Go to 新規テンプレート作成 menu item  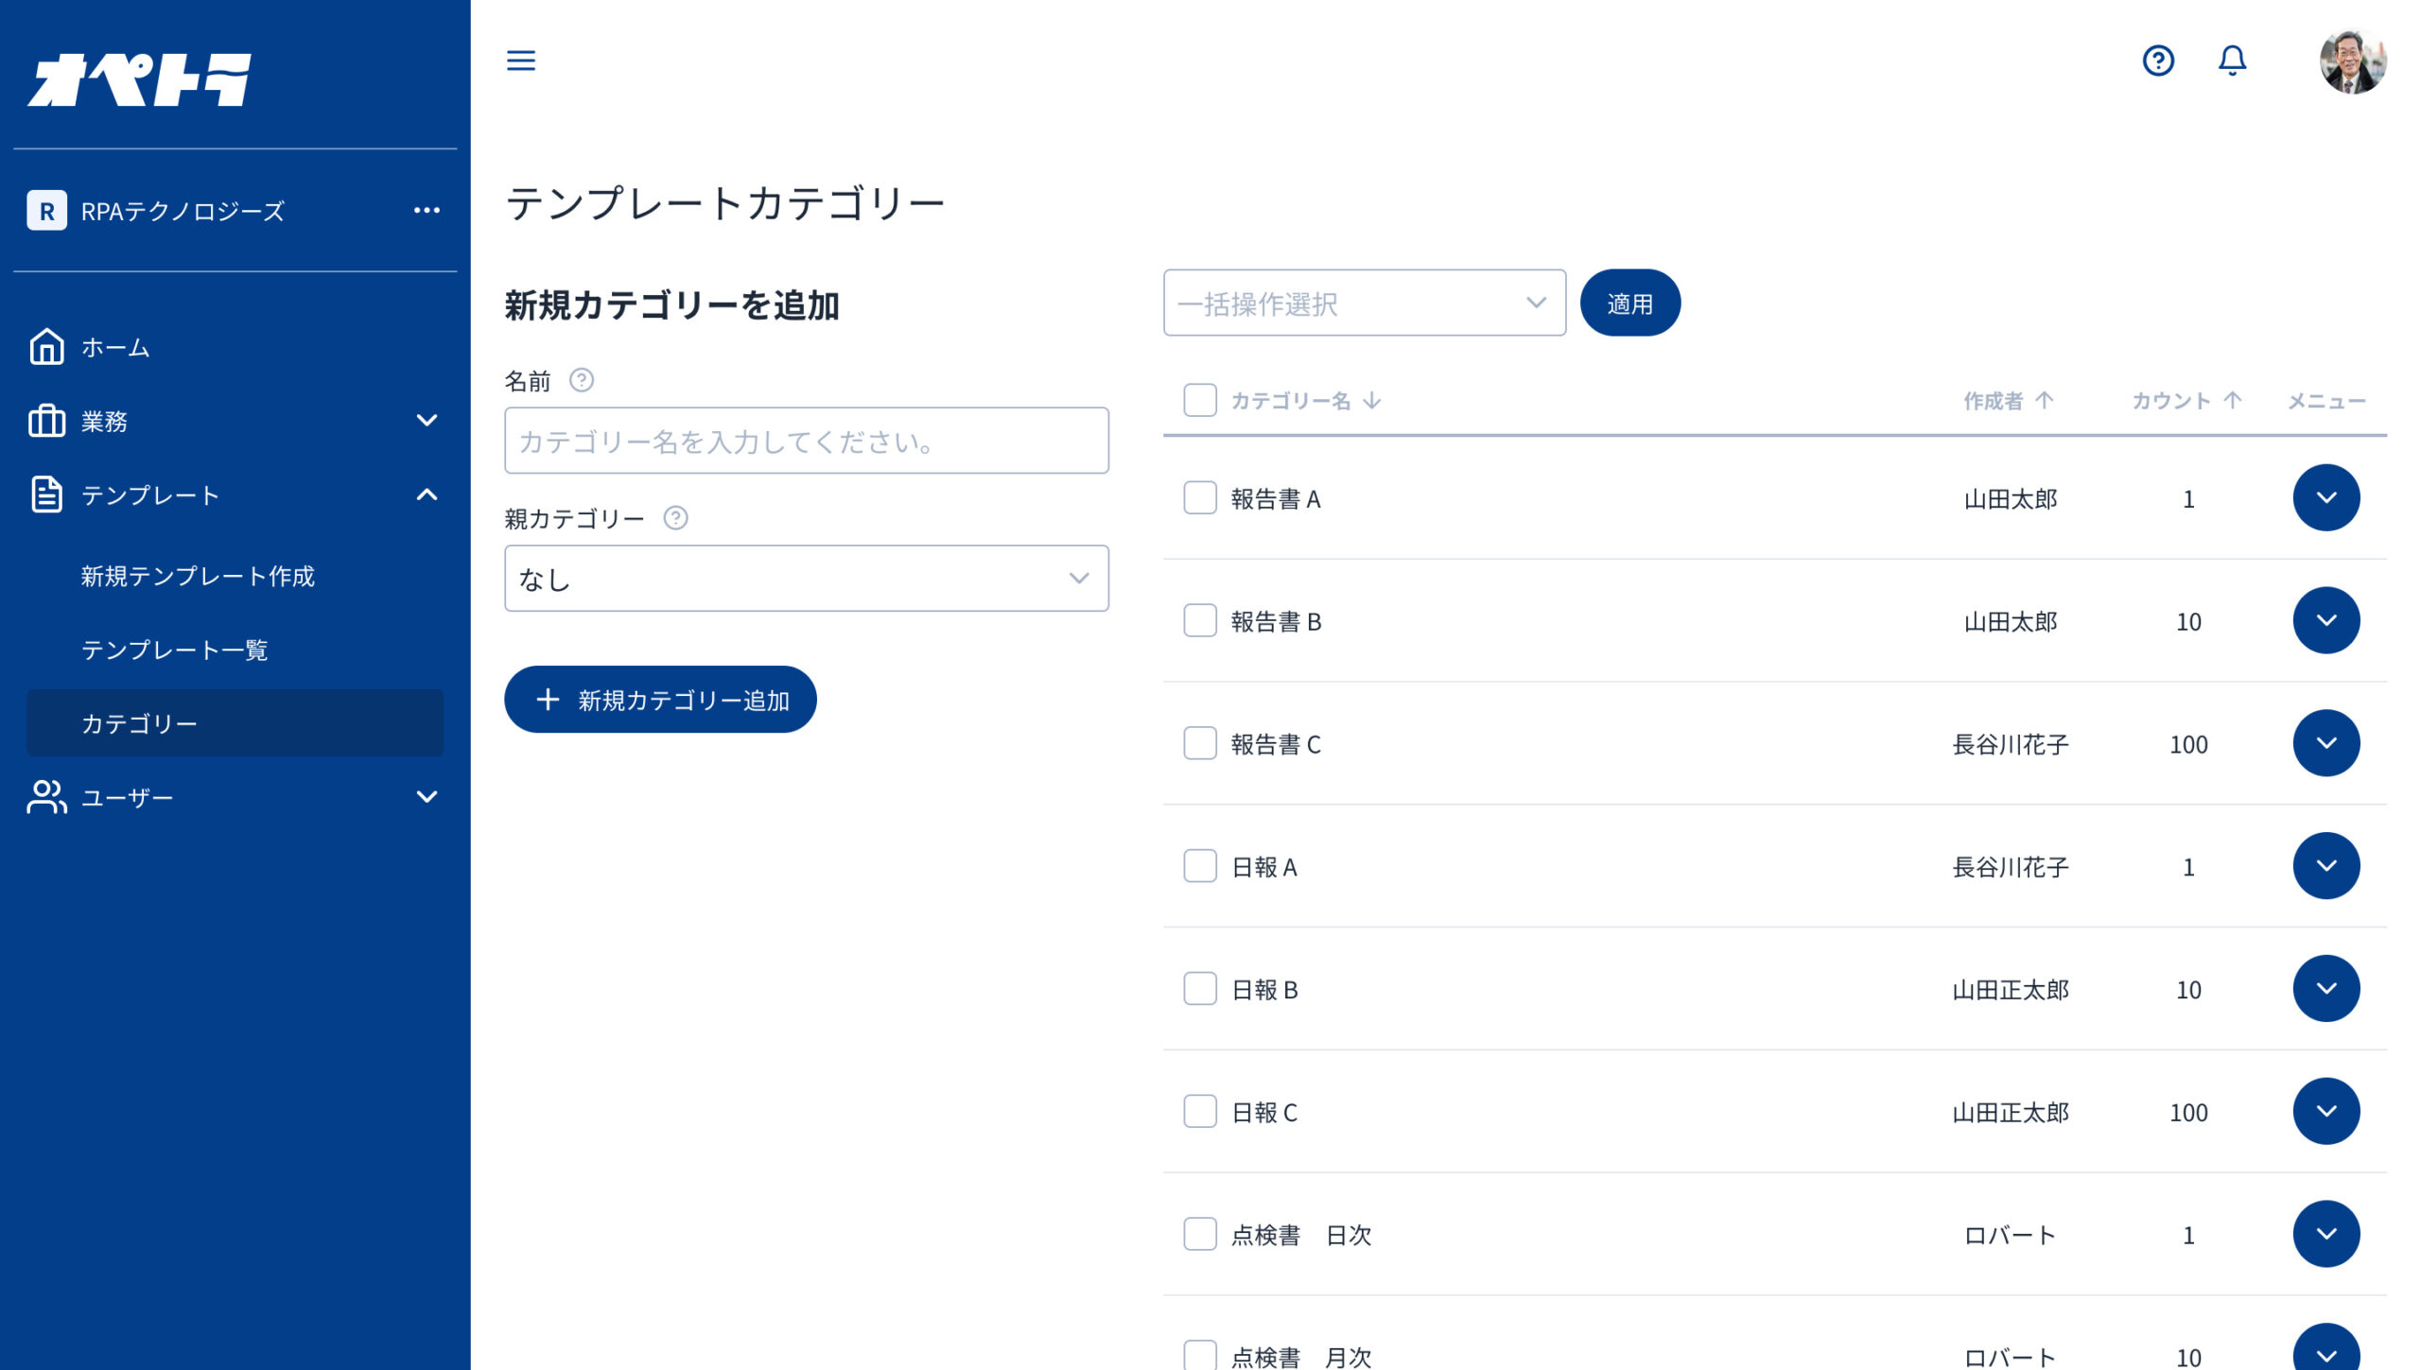(x=198, y=576)
